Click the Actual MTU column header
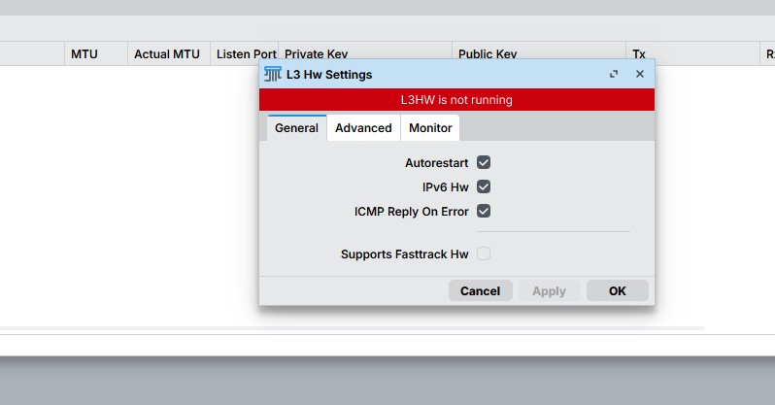Screen dimensions: 775x405 click(x=167, y=54)
